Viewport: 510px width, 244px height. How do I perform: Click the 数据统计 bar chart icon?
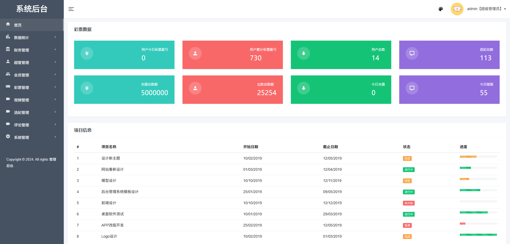coord(8,37)
